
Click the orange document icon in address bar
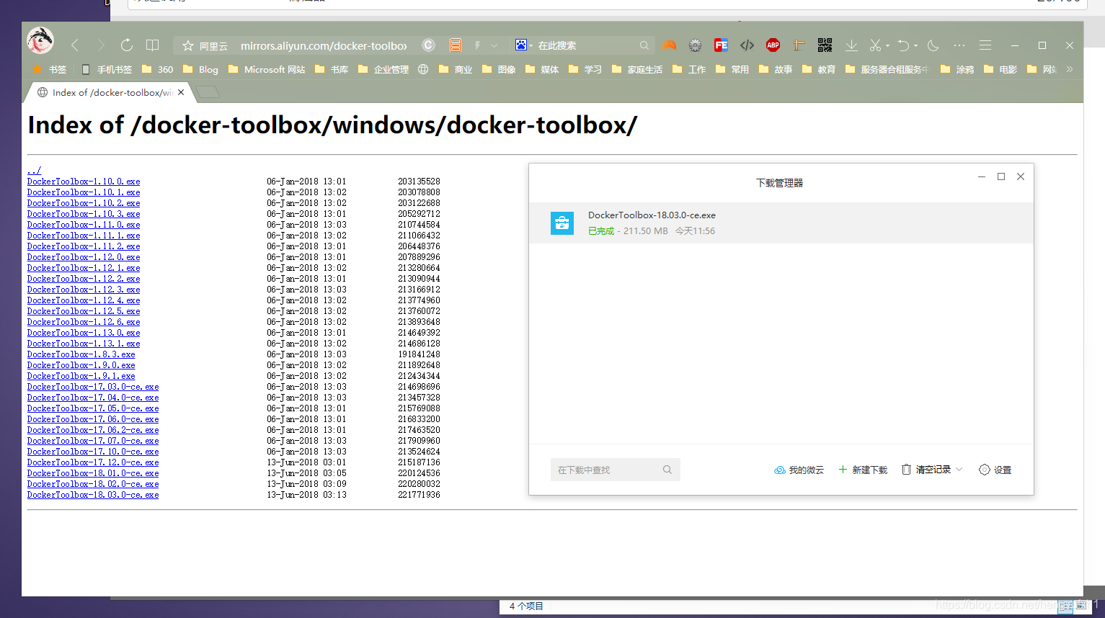click(x=456, y=45)
